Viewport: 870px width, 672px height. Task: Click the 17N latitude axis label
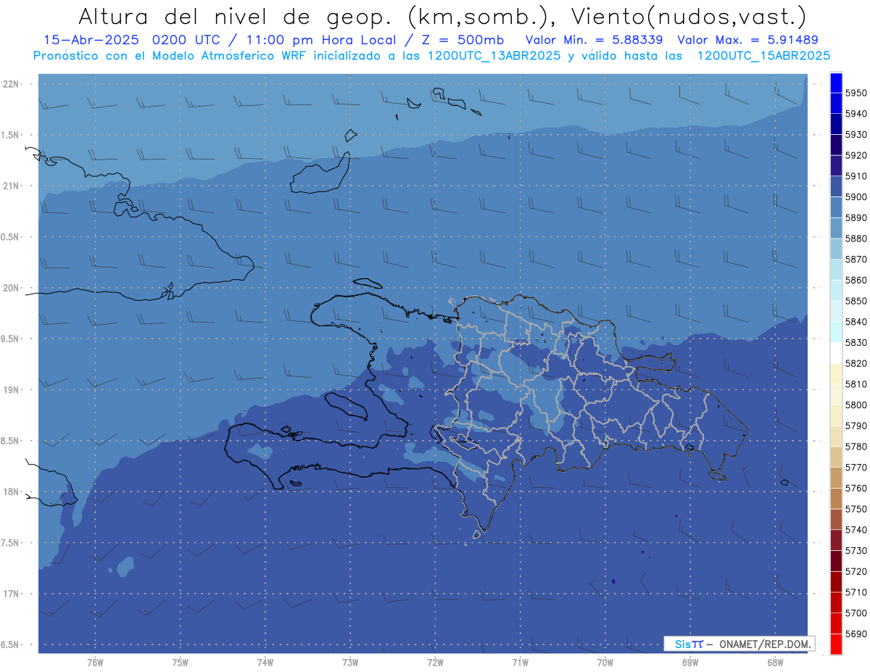(12, 594)
